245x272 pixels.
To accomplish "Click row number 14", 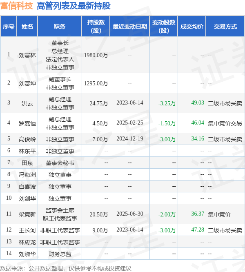I will coord(9,254).
